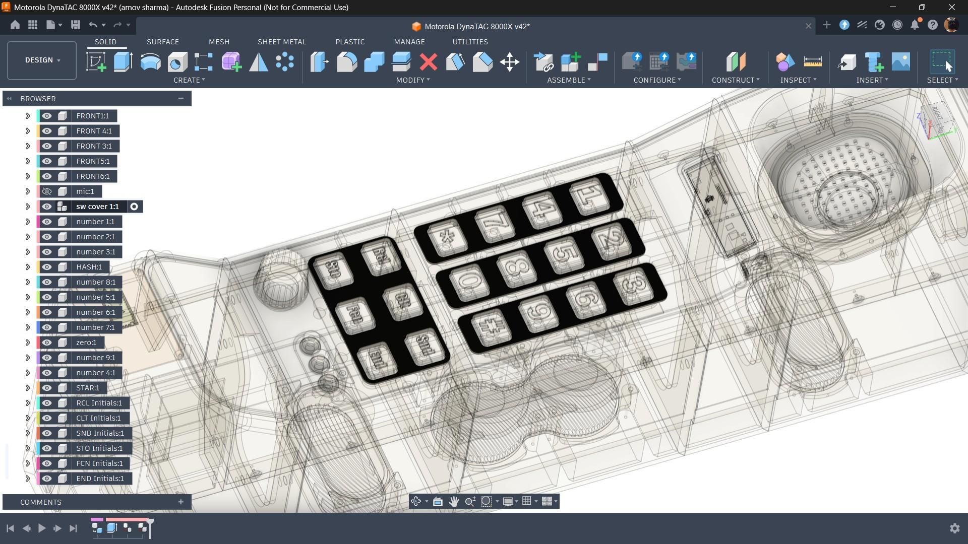Expand the number 8:1 tree node
968x544 pixels.
pyautogui.click(x=28, y=282)
